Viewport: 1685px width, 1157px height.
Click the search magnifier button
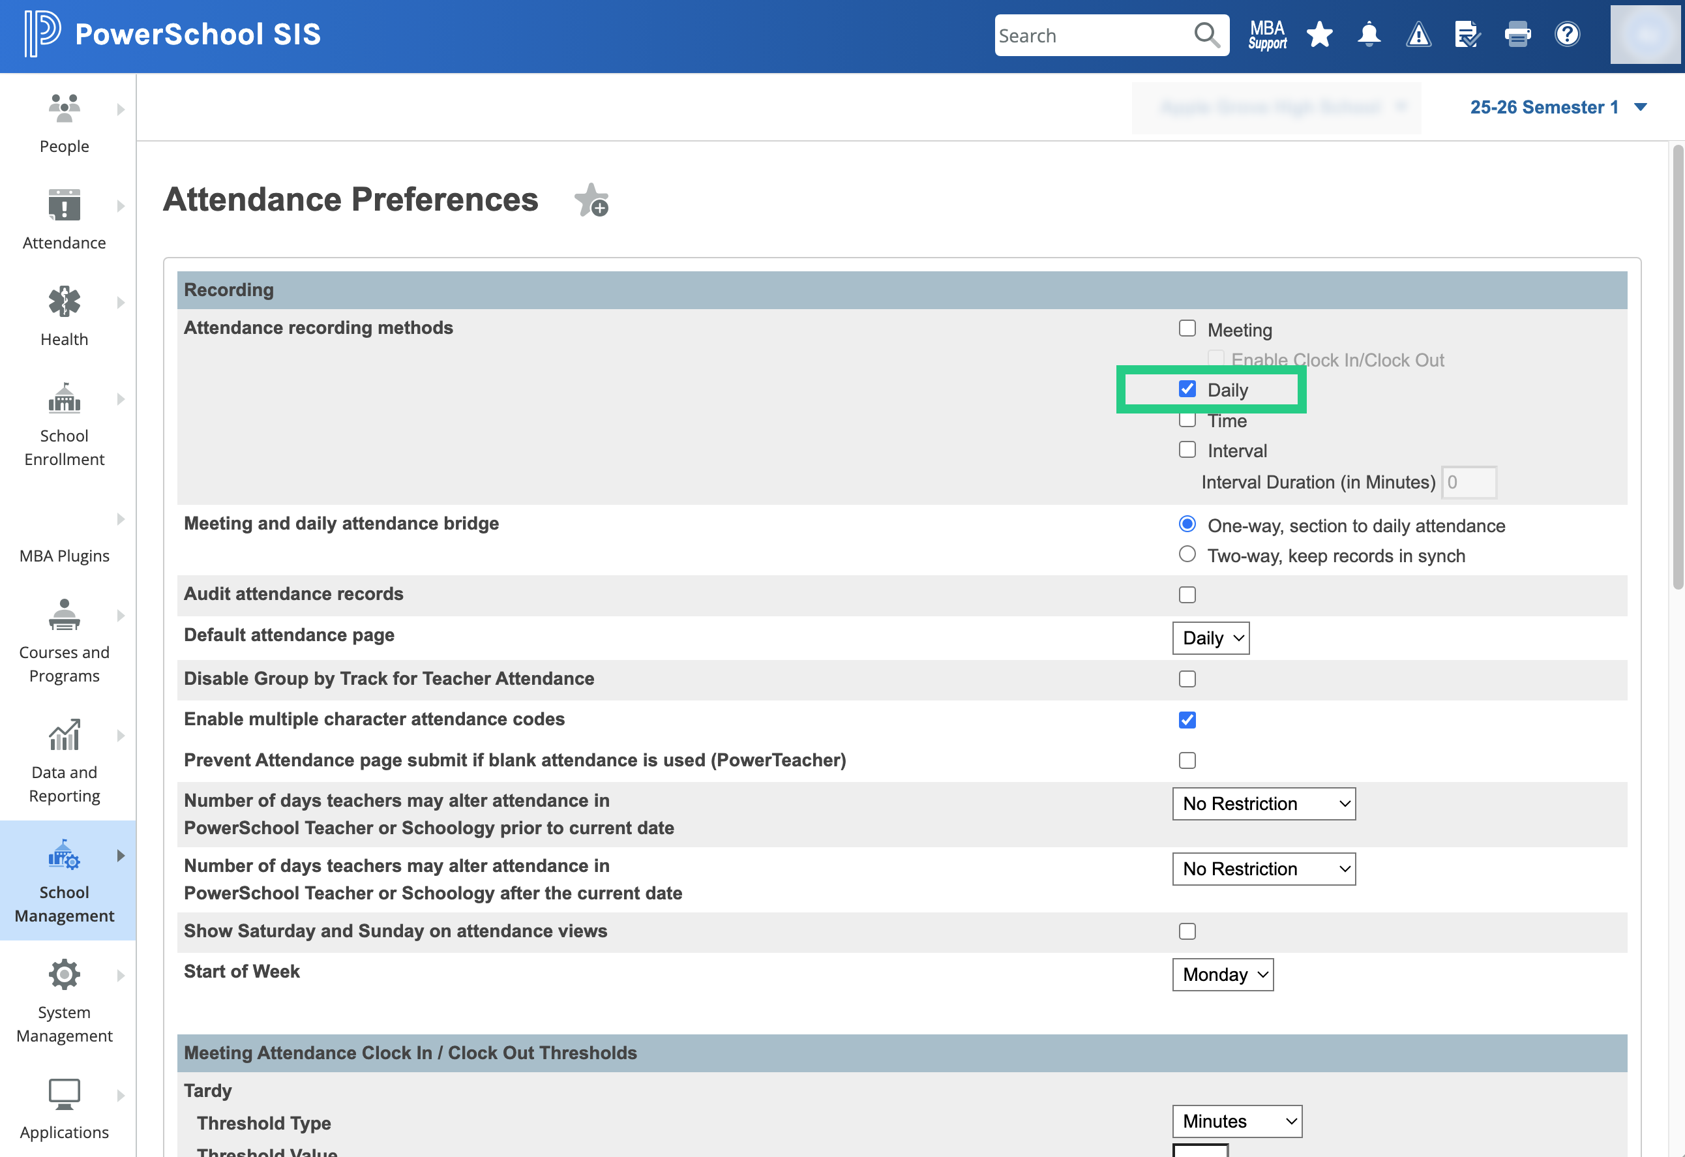coord(1206,34)
